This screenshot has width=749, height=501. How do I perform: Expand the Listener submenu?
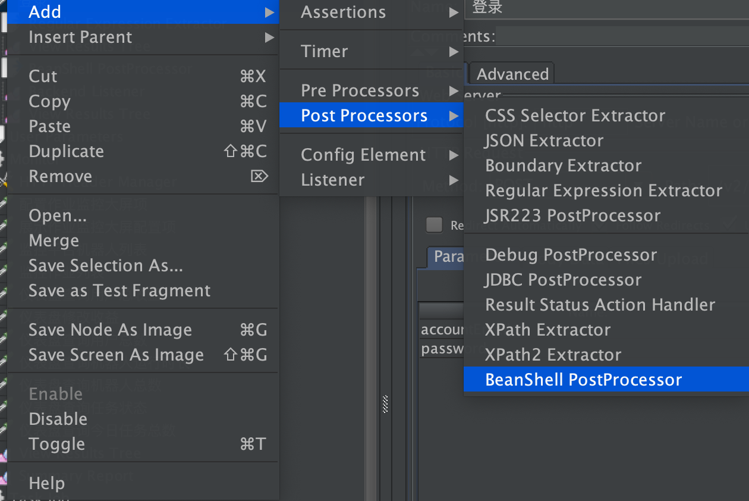372,180
